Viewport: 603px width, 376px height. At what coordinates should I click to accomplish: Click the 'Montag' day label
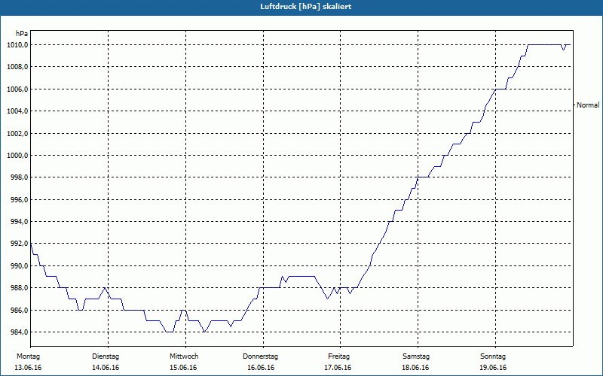pos(28,356)
